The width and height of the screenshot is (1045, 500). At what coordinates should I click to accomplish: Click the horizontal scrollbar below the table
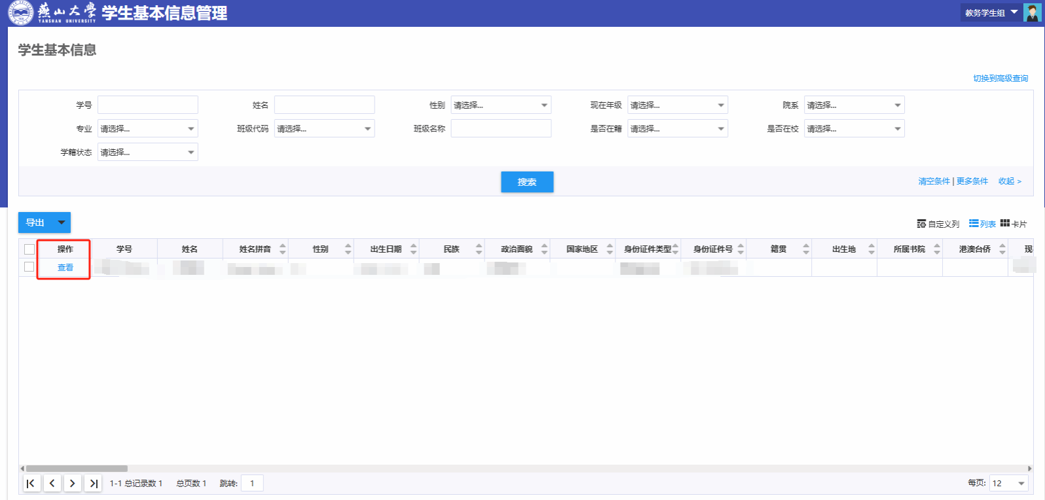(x=77, y=469)
